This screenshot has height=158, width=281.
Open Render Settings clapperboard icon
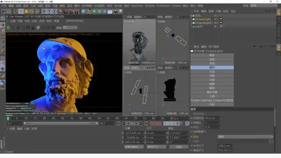[x=77, y=12]
